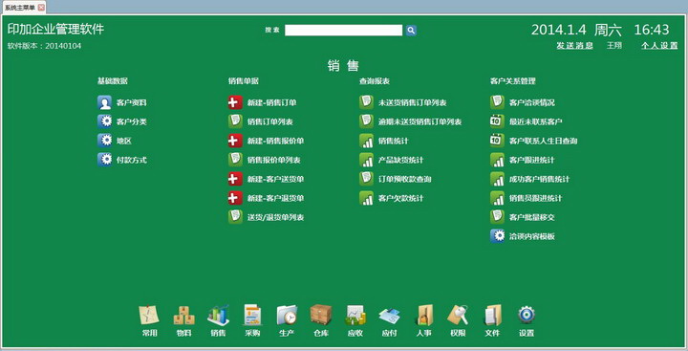The height and width of the screenshot is (351, 688).
Task: Switch to 物料 materials module
Action: [x=183, y=320]
